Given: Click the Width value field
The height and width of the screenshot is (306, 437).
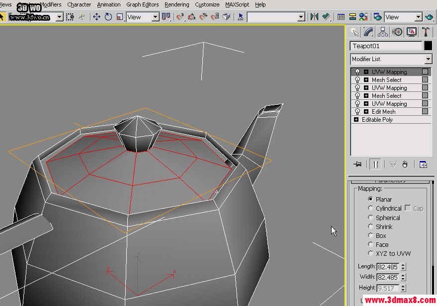Looking at the screenshot, I should point(388,277).
